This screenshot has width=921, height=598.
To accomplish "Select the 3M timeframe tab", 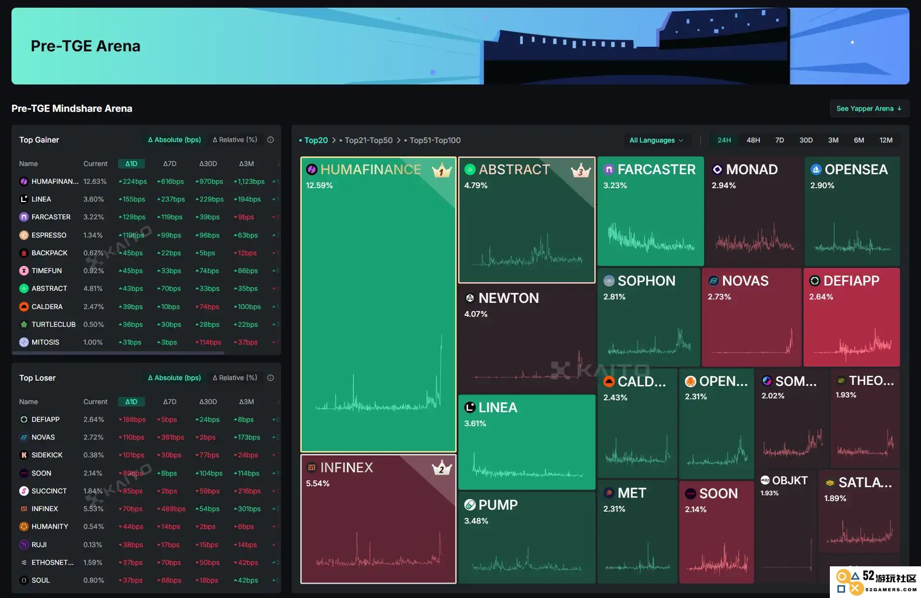I will click(833, 140).
